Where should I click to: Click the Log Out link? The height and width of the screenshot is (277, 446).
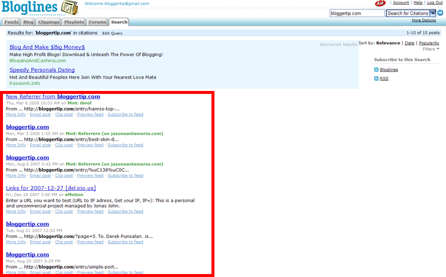[x=435, y=2]
